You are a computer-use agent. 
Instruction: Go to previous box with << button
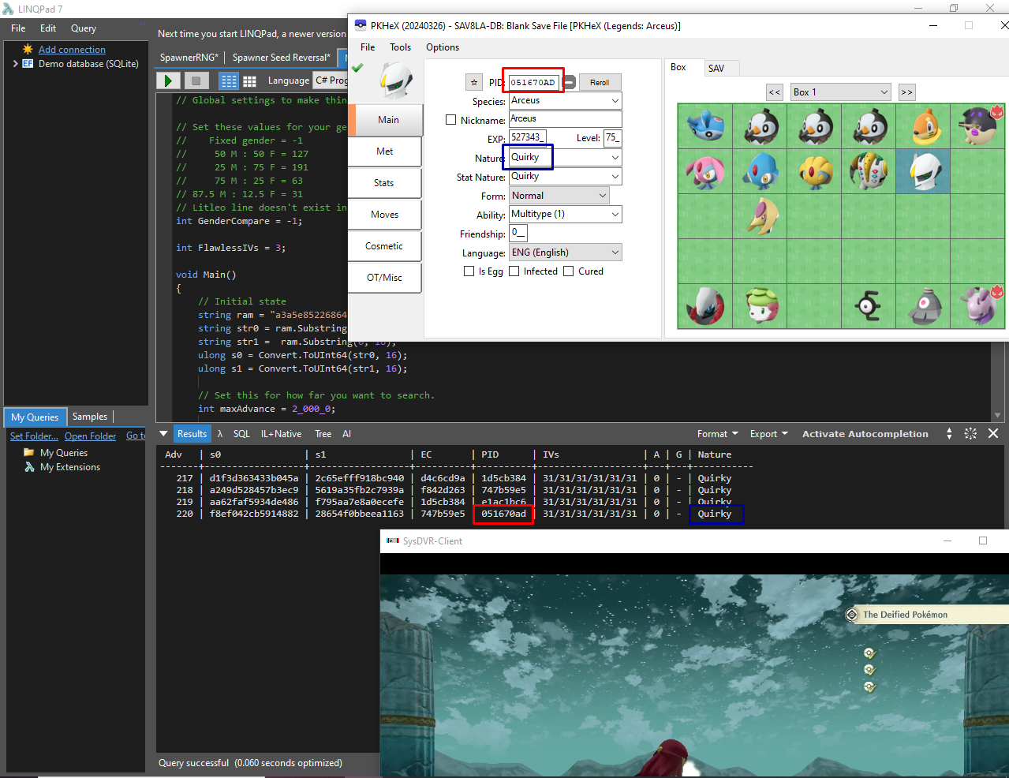(x=775, y=92)
